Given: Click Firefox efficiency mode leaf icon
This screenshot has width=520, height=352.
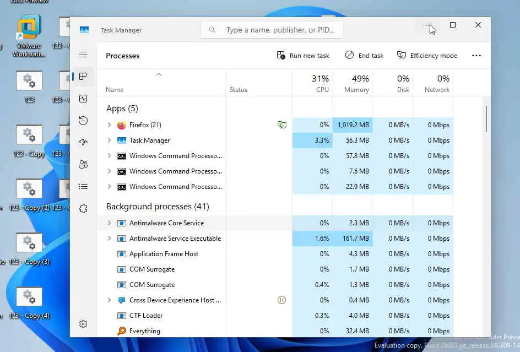Looking at the screenshot, I should 281,124.
